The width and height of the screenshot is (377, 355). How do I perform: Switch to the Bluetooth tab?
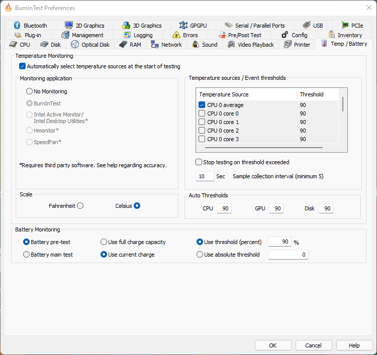[30, 25]
